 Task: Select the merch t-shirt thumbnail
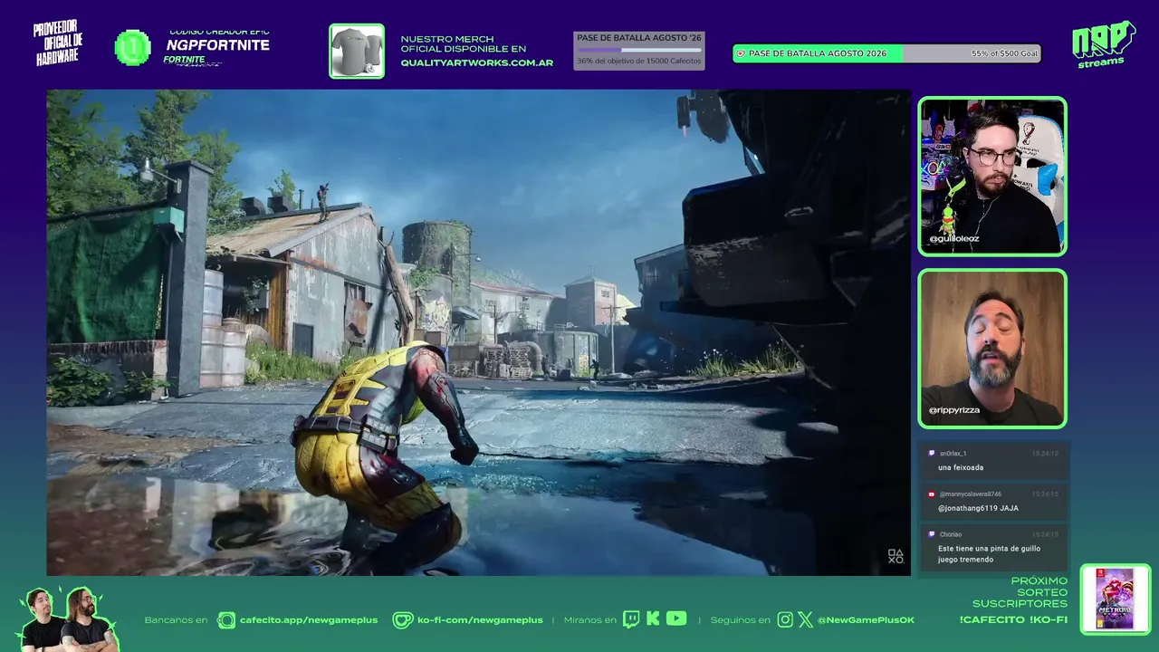[357, 51]
